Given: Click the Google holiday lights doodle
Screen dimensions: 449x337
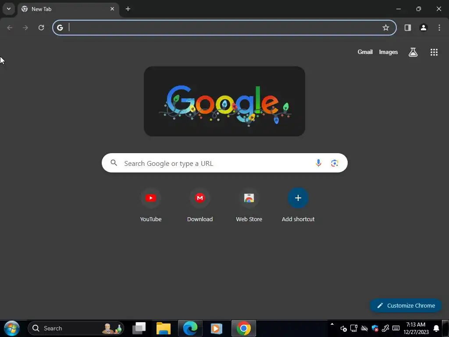Looking at the screenshot, I should click(x=224, y=101).
